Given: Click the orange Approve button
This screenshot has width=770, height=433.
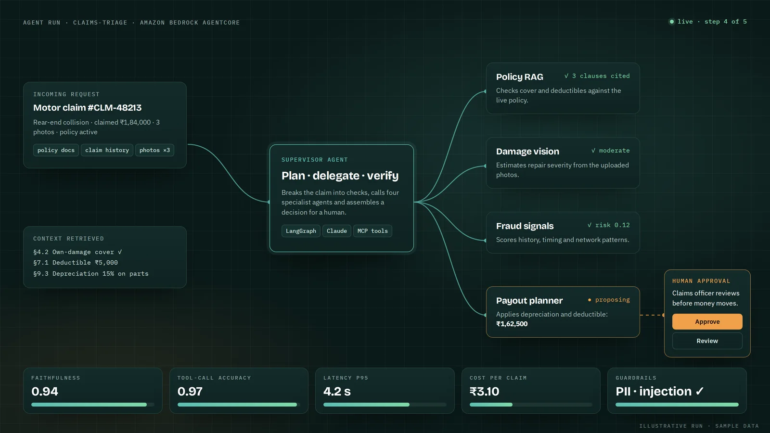Looking at the screenshot, I should [x=707, y=321].
